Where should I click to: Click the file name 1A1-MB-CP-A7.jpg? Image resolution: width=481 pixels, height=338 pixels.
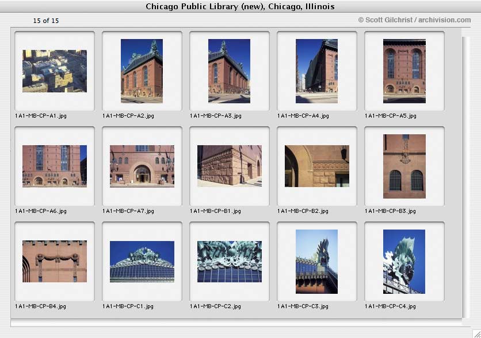pos(128,211)
